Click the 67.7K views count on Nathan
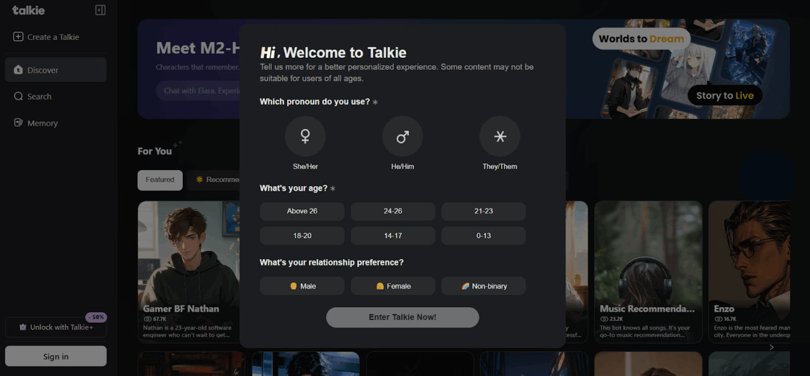The image size is (810, 376). coord(155,319)
